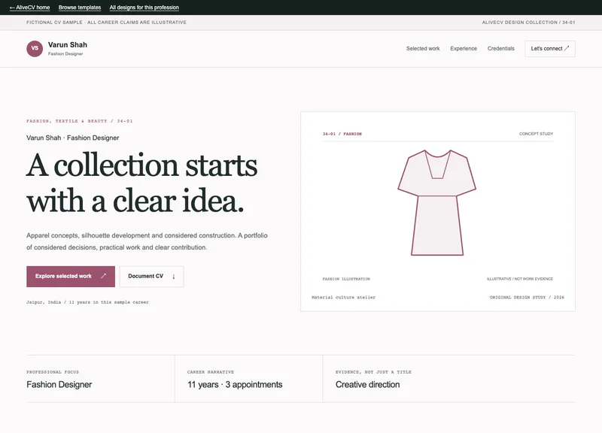Click '34-01 / FASHION' card label
The height and width of the screenshot is (433, 602).
(342, 134)
